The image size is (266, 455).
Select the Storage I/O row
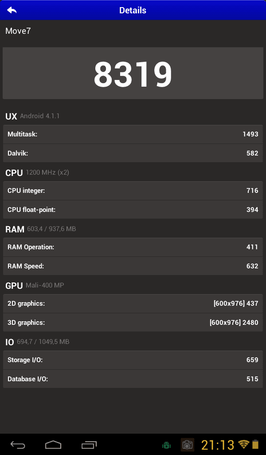[x=133, y=360]
